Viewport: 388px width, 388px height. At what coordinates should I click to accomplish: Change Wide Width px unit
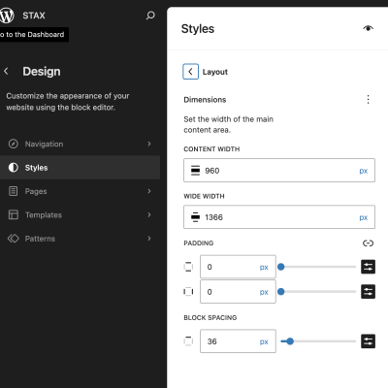(x=364, y=217)
